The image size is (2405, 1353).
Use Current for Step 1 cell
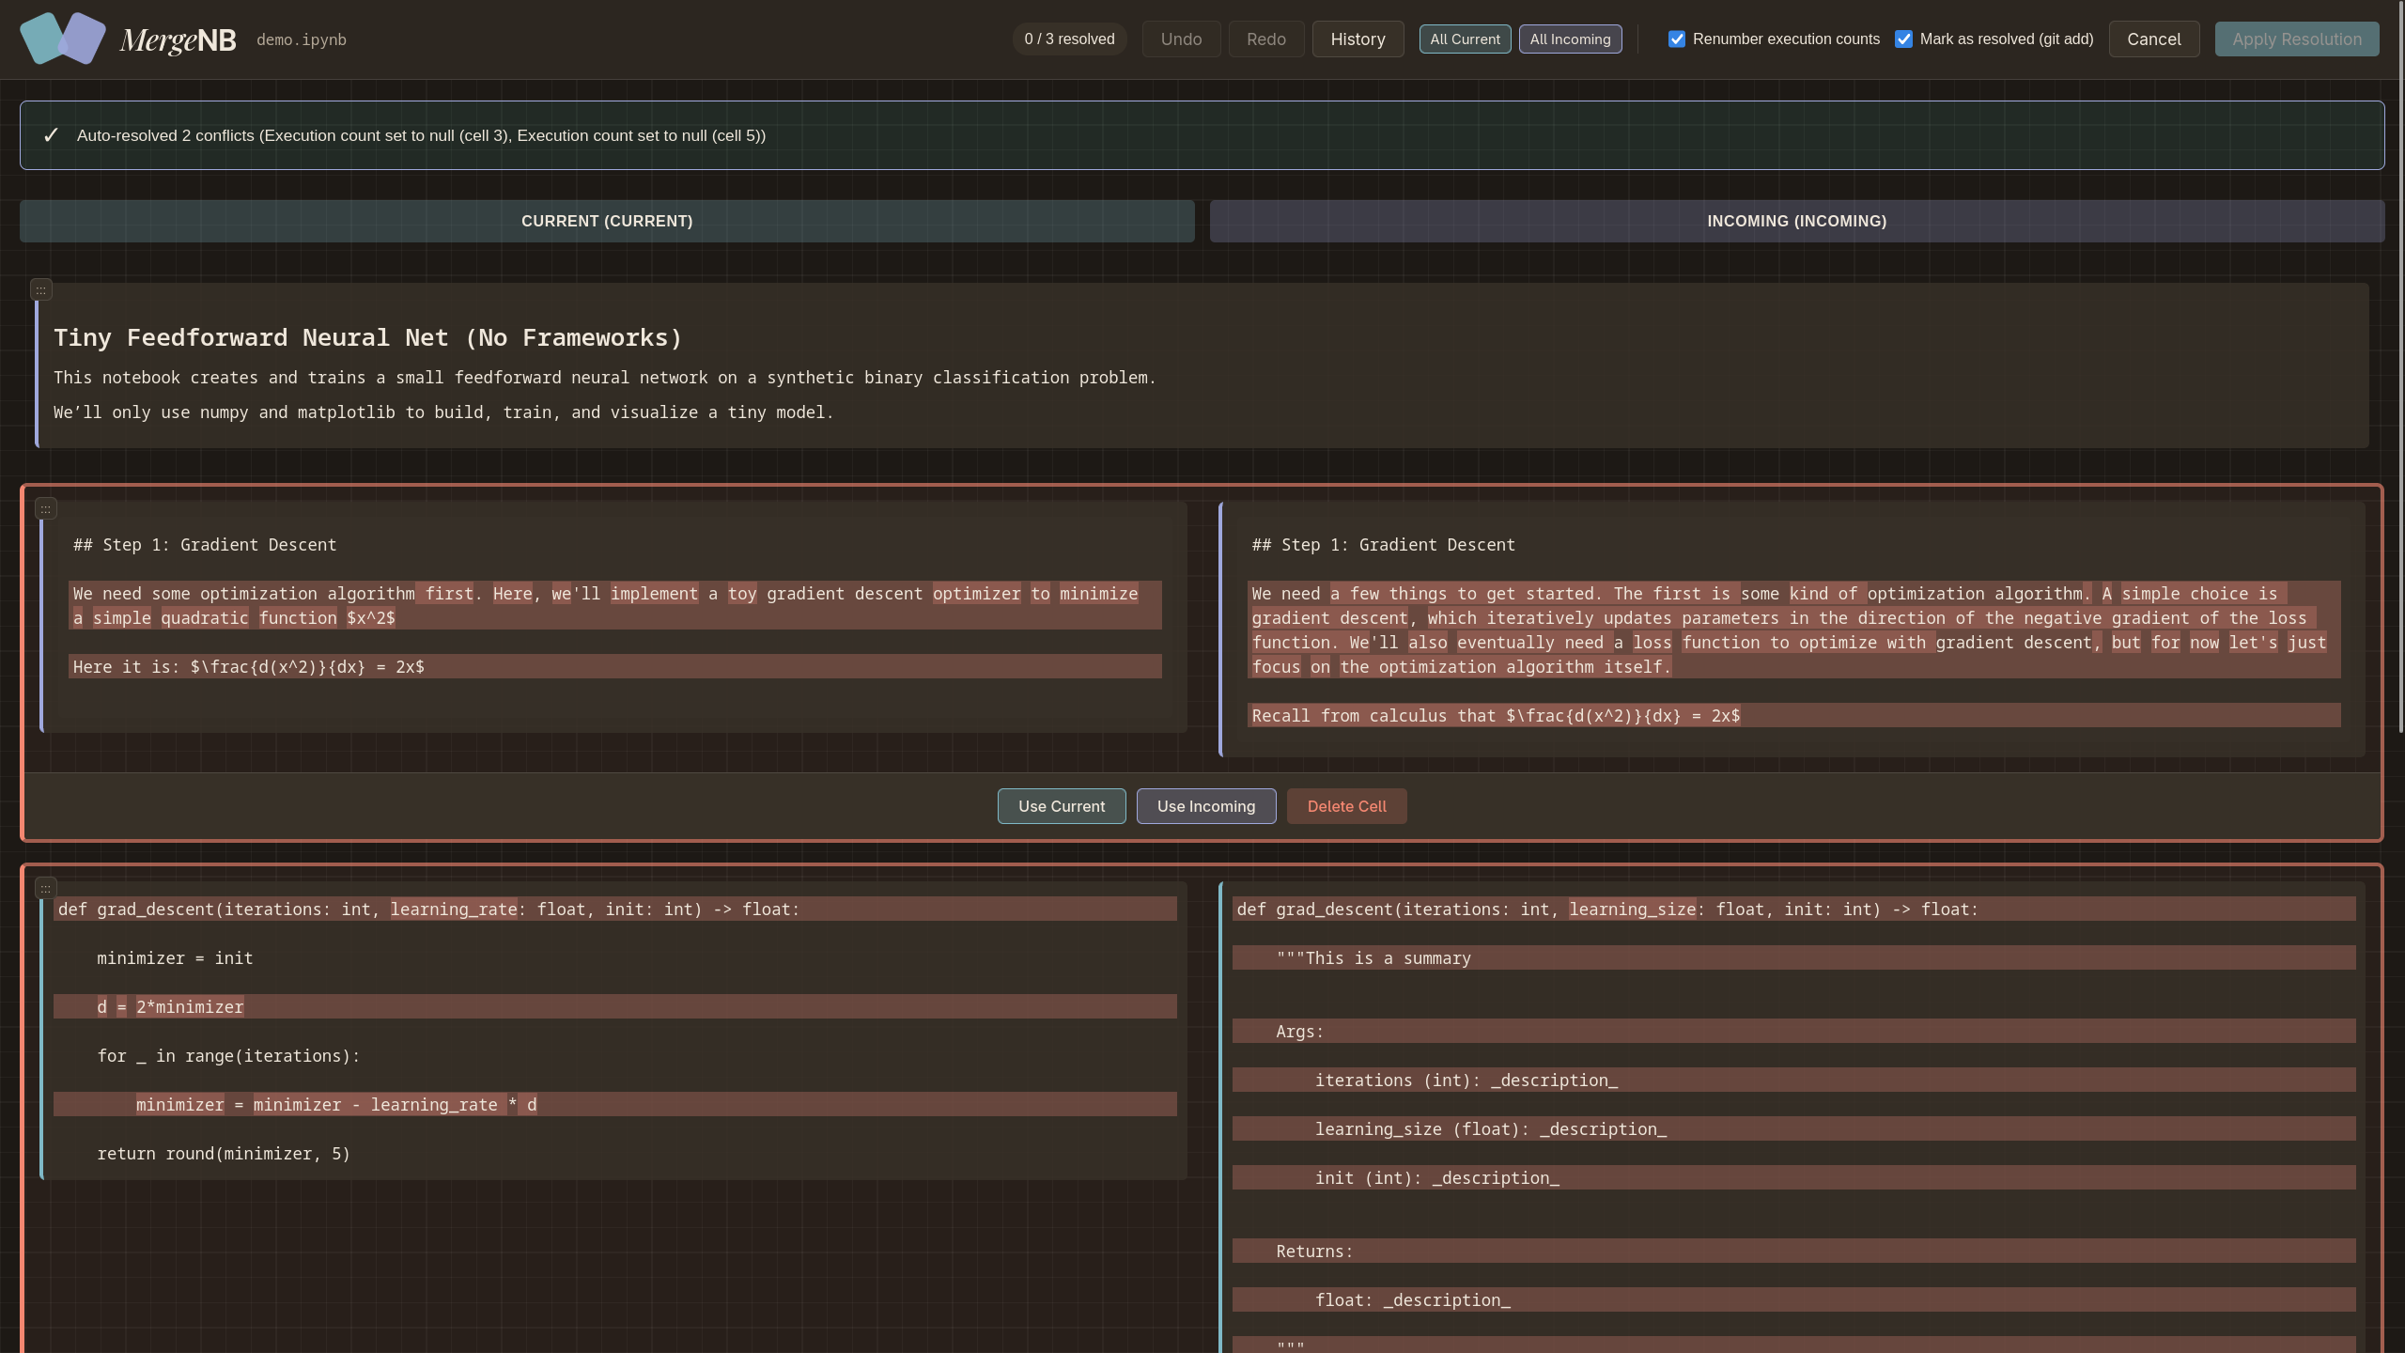(x=1062, y=806)
